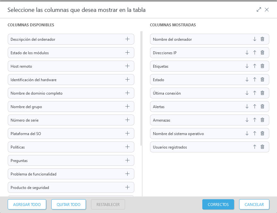
Task: Move Última conexión column up
Action: 255,93
